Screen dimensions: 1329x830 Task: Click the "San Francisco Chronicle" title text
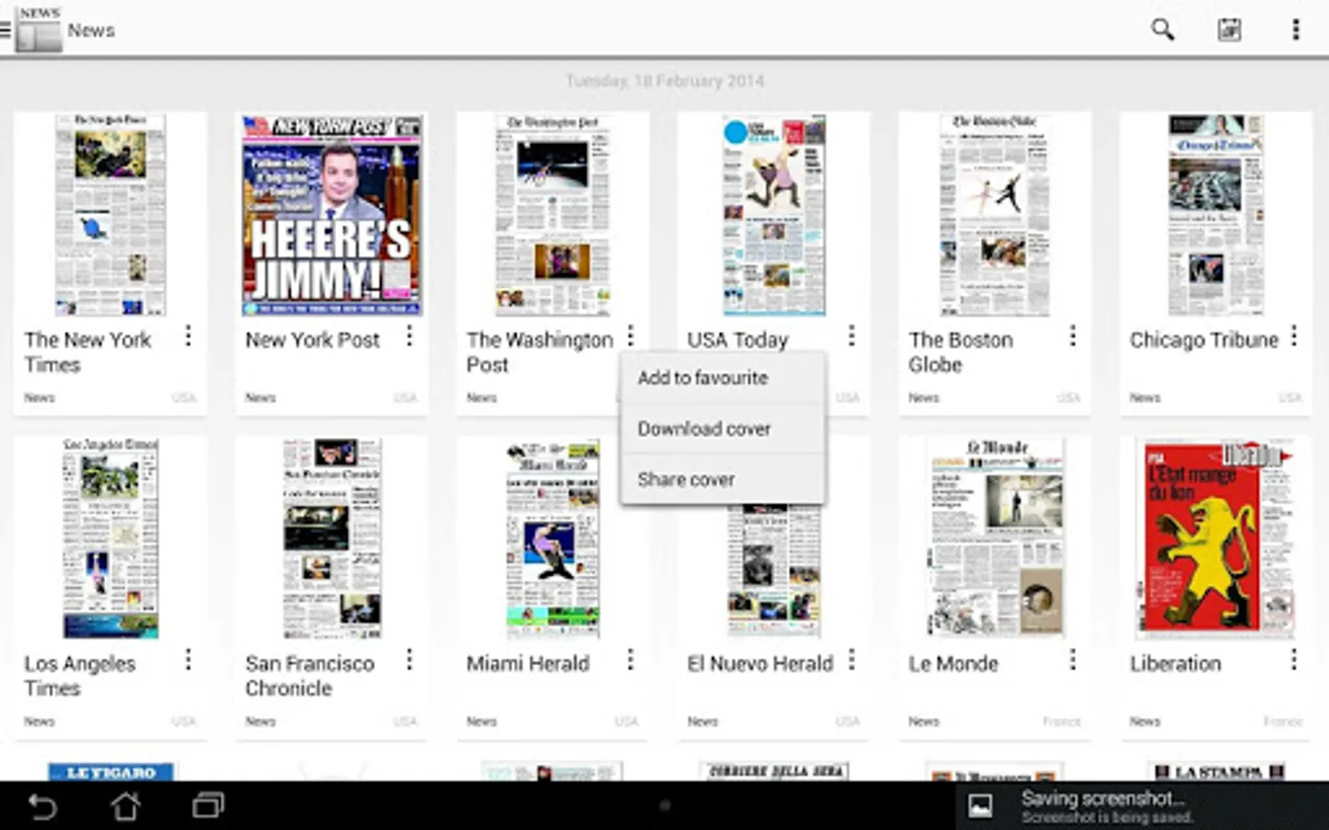click(310, 676)
